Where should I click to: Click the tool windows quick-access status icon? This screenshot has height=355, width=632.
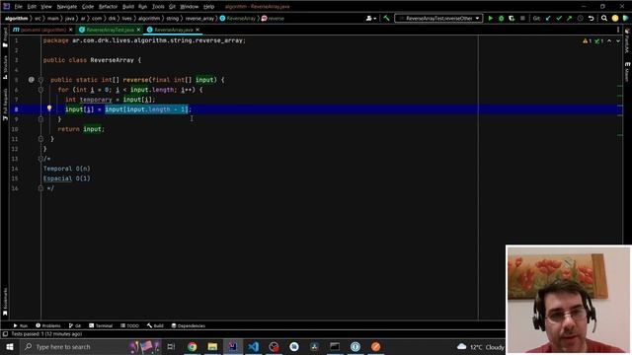tap(5, 334)
